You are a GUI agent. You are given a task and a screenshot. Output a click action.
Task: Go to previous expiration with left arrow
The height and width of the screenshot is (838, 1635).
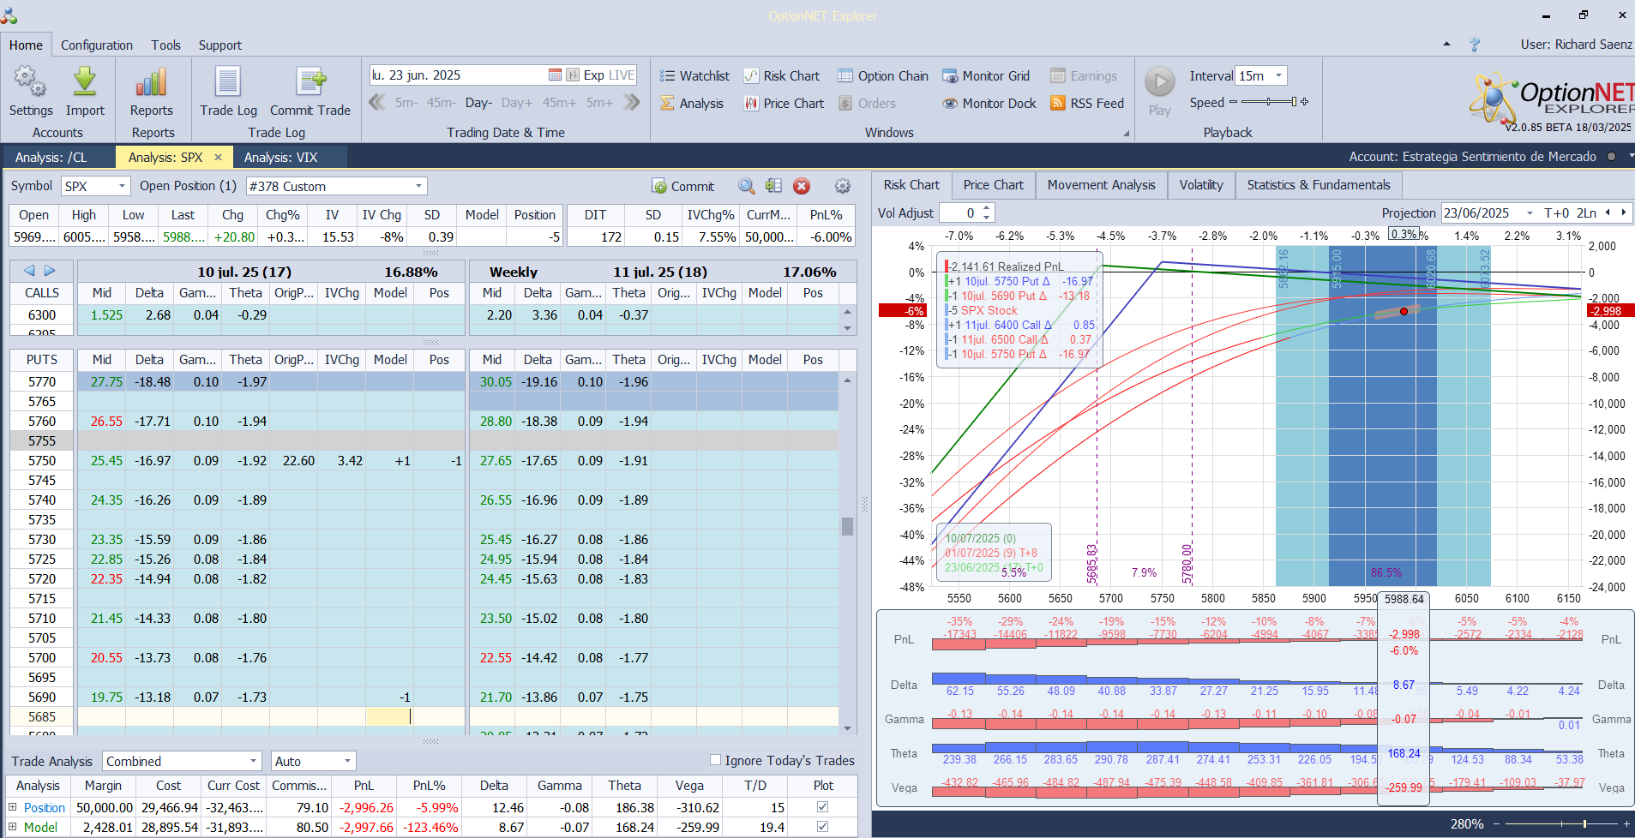(29, 270)
